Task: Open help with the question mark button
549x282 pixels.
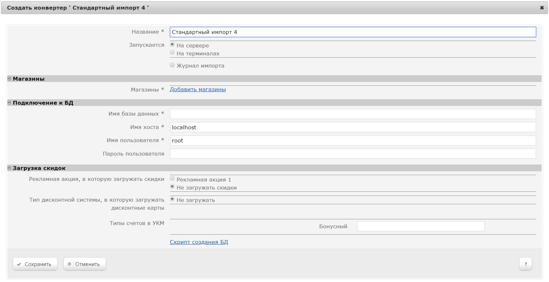Action: click(525, 264)
